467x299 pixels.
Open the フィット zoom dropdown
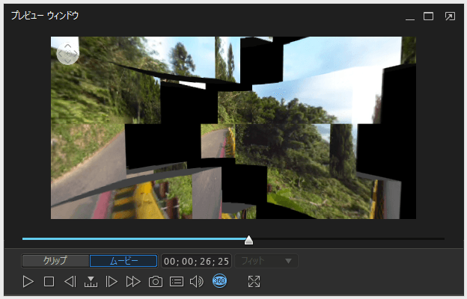coord(266,261)
